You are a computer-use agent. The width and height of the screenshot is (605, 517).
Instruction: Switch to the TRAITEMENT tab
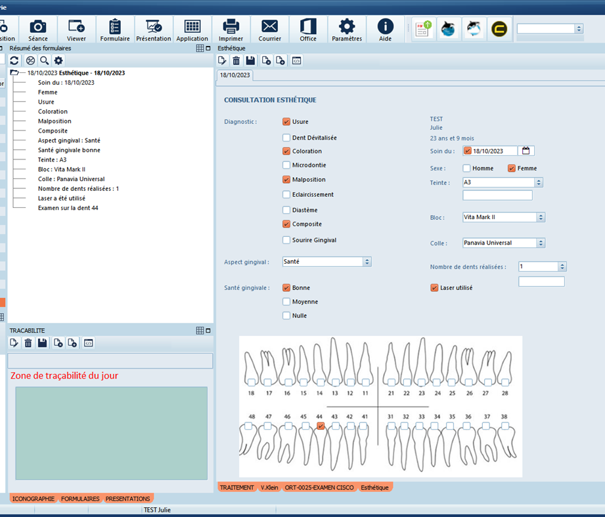(236, 487)
